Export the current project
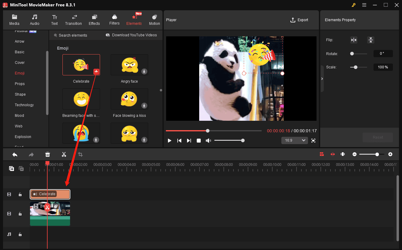402x250 pixels. point(299,20)
